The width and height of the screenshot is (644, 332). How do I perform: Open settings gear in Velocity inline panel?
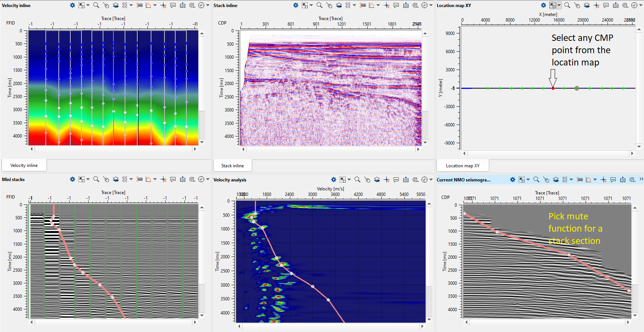click(73, 5)
